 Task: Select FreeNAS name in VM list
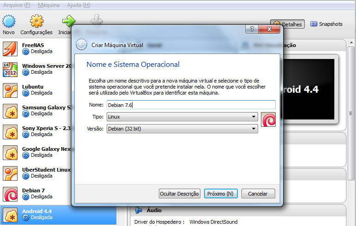coord(33,45)
